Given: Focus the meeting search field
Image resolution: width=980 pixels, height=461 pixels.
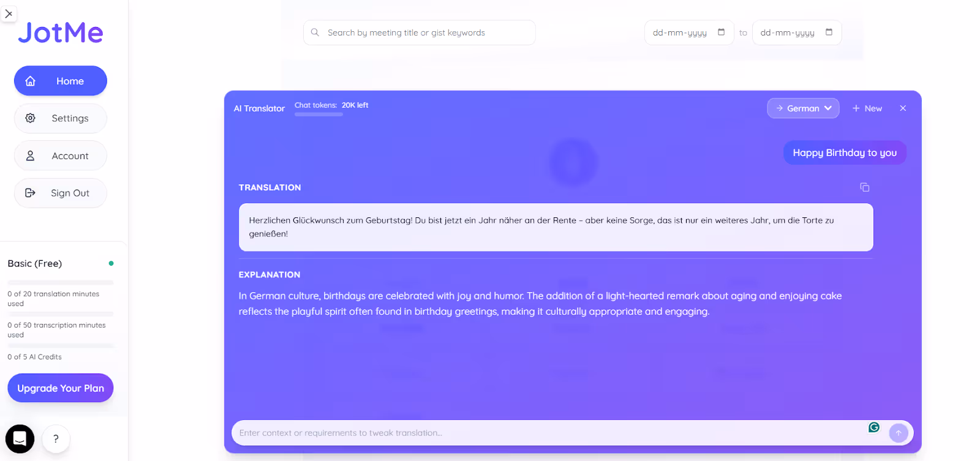Looking at the screenshot, I should tap(420, 32).
